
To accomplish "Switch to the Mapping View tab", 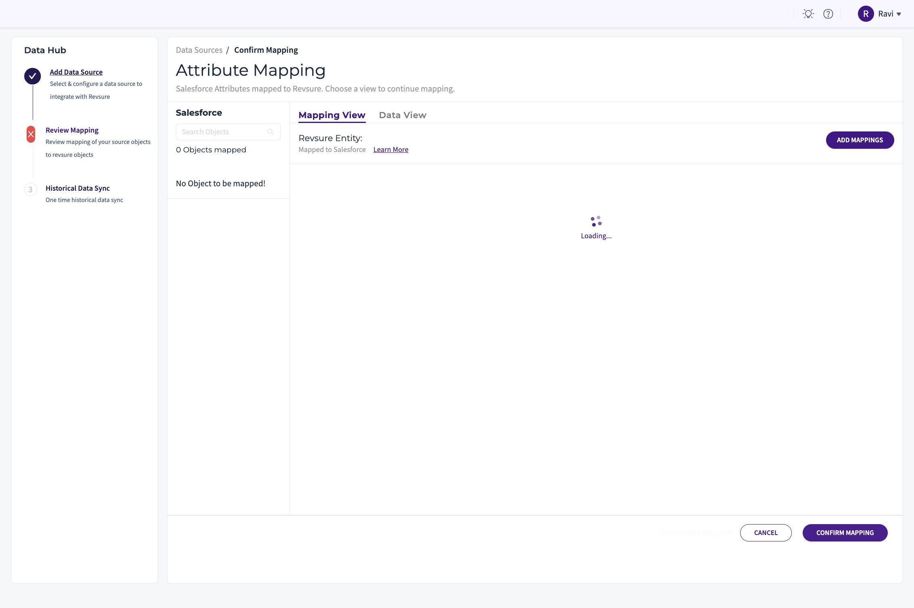I will pos(332,115).
